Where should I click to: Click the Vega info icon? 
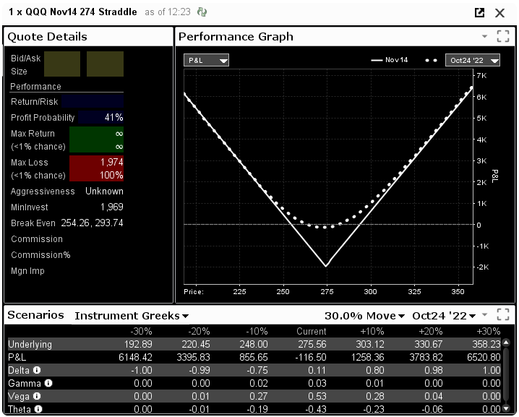pos(37,396)
